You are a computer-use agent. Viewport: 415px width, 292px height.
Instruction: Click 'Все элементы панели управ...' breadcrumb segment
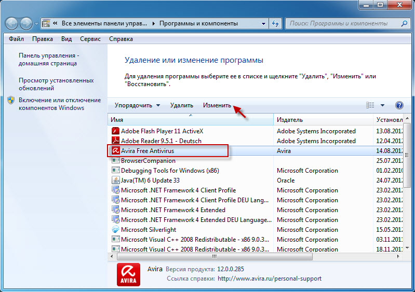104,23
